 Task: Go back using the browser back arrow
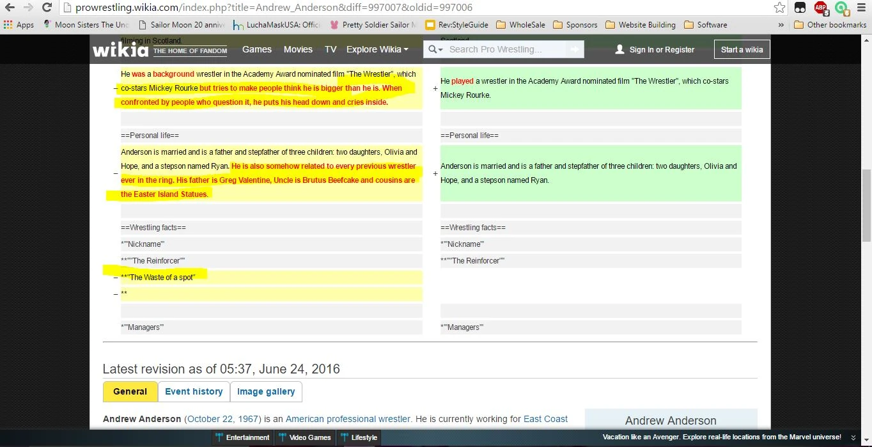pos(10,8)
